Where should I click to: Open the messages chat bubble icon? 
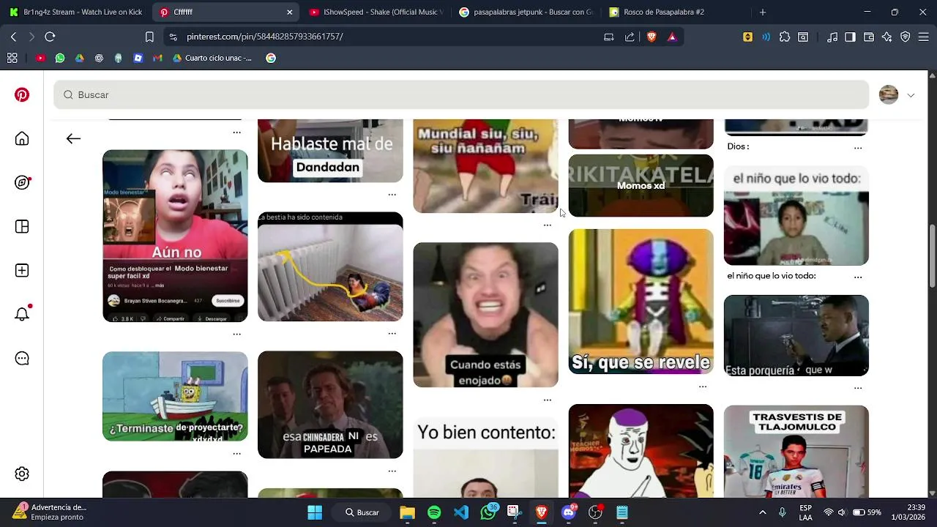pyautogui.click(x=22, y=358)
